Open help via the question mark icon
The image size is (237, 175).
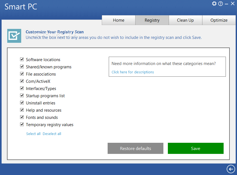pos(221,4)
